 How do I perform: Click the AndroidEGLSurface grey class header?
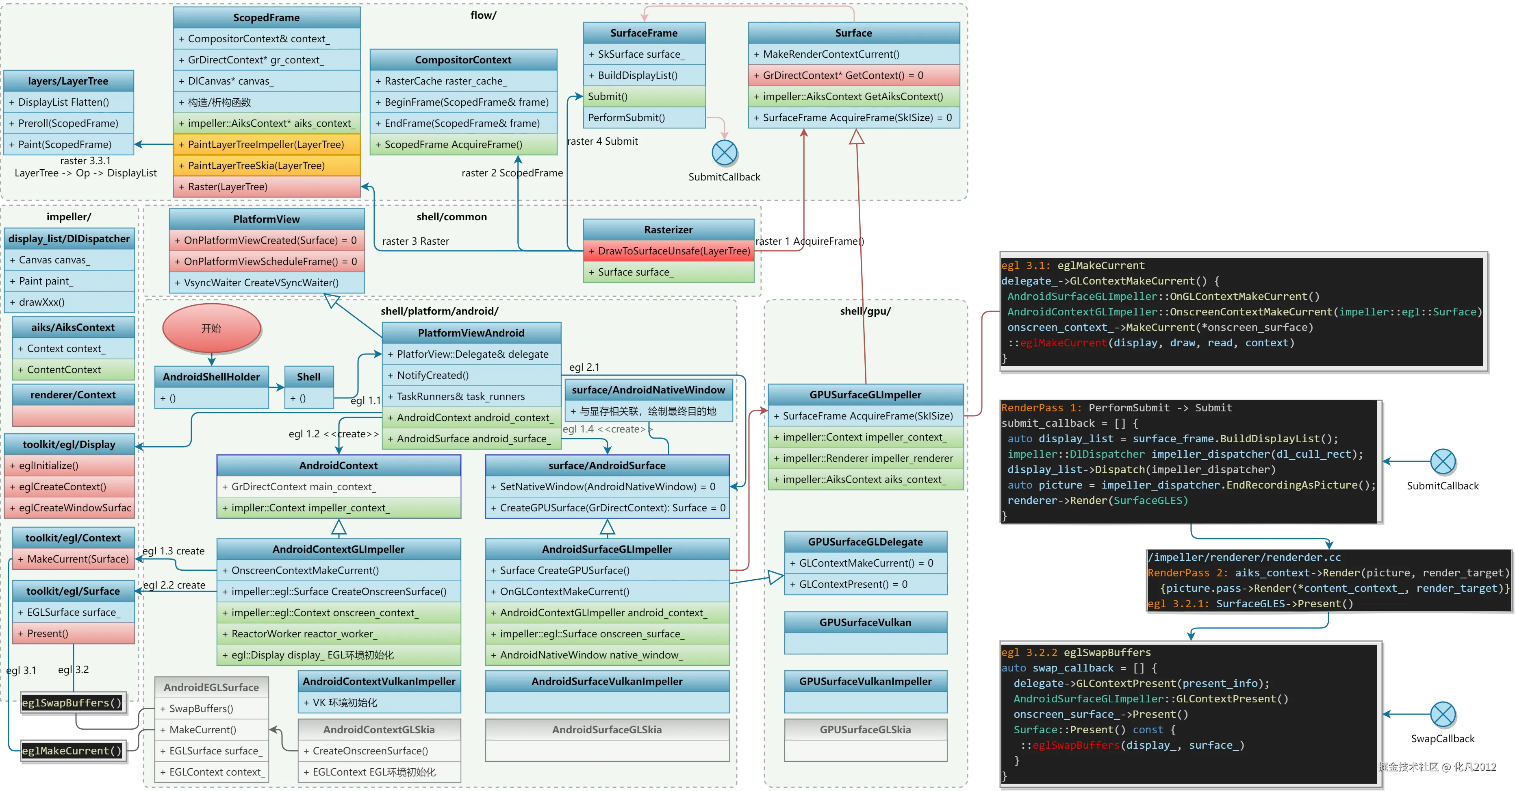coord(211,687)
